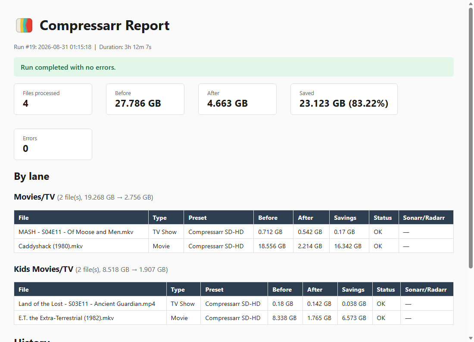This screenshot has height=342, width=474.
Task: Click the Movies/TV lane heading
Action: [34, 197]
